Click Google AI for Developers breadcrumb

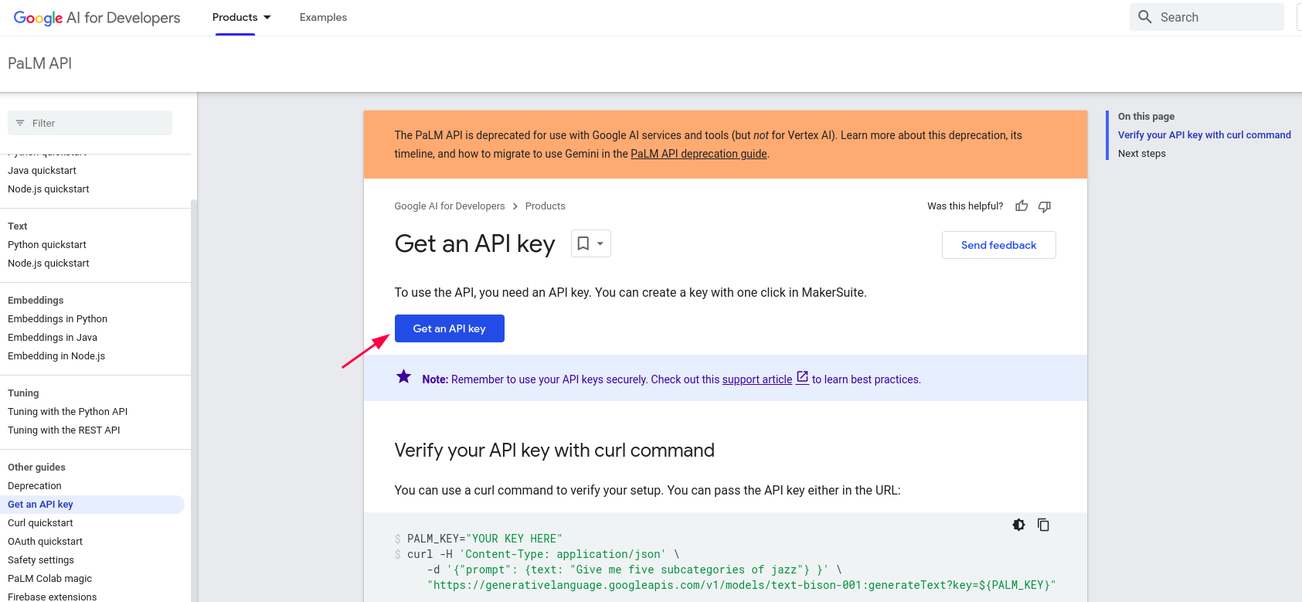pos(450,206)
